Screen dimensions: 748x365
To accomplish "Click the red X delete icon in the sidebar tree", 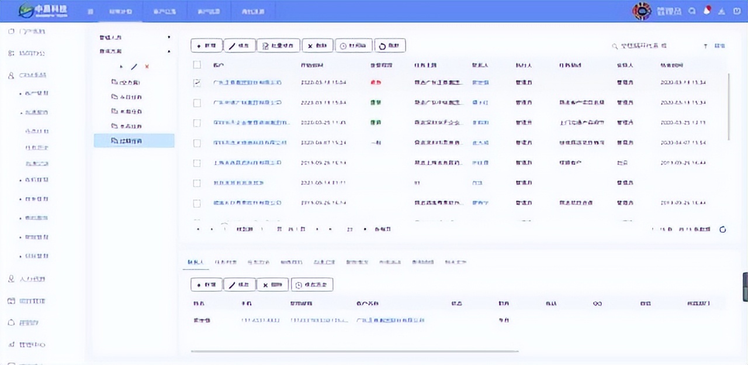I will tap(147, 67).
